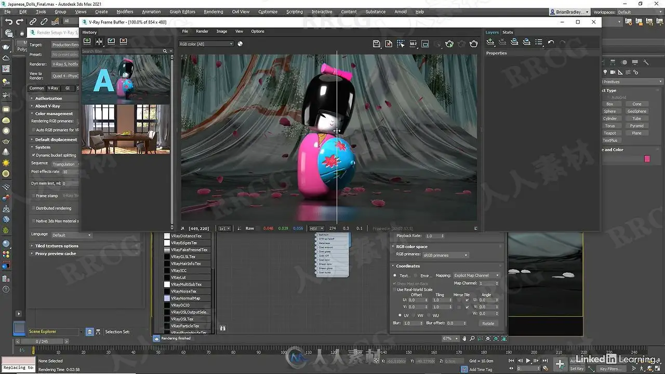Open the Rendering menu

click(213, 11)
